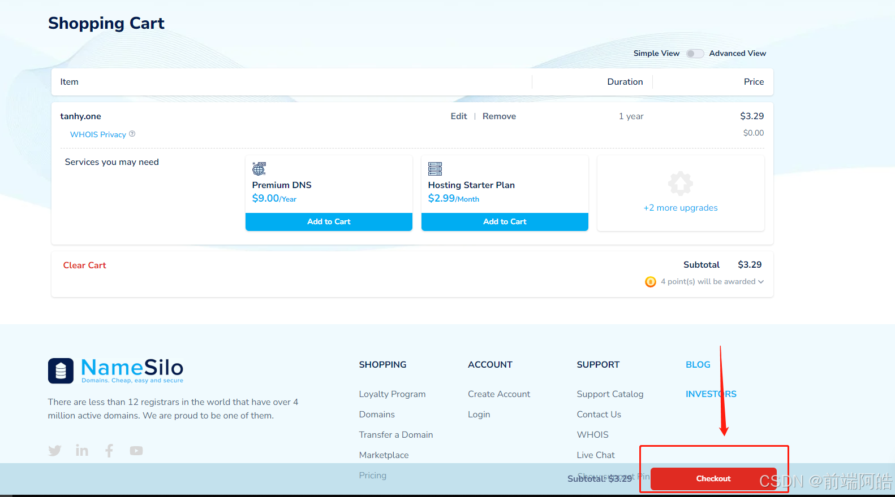Screen dimensions: 895x497
Task: Click the tanhy.one domain name
Action: pos(80,116)
